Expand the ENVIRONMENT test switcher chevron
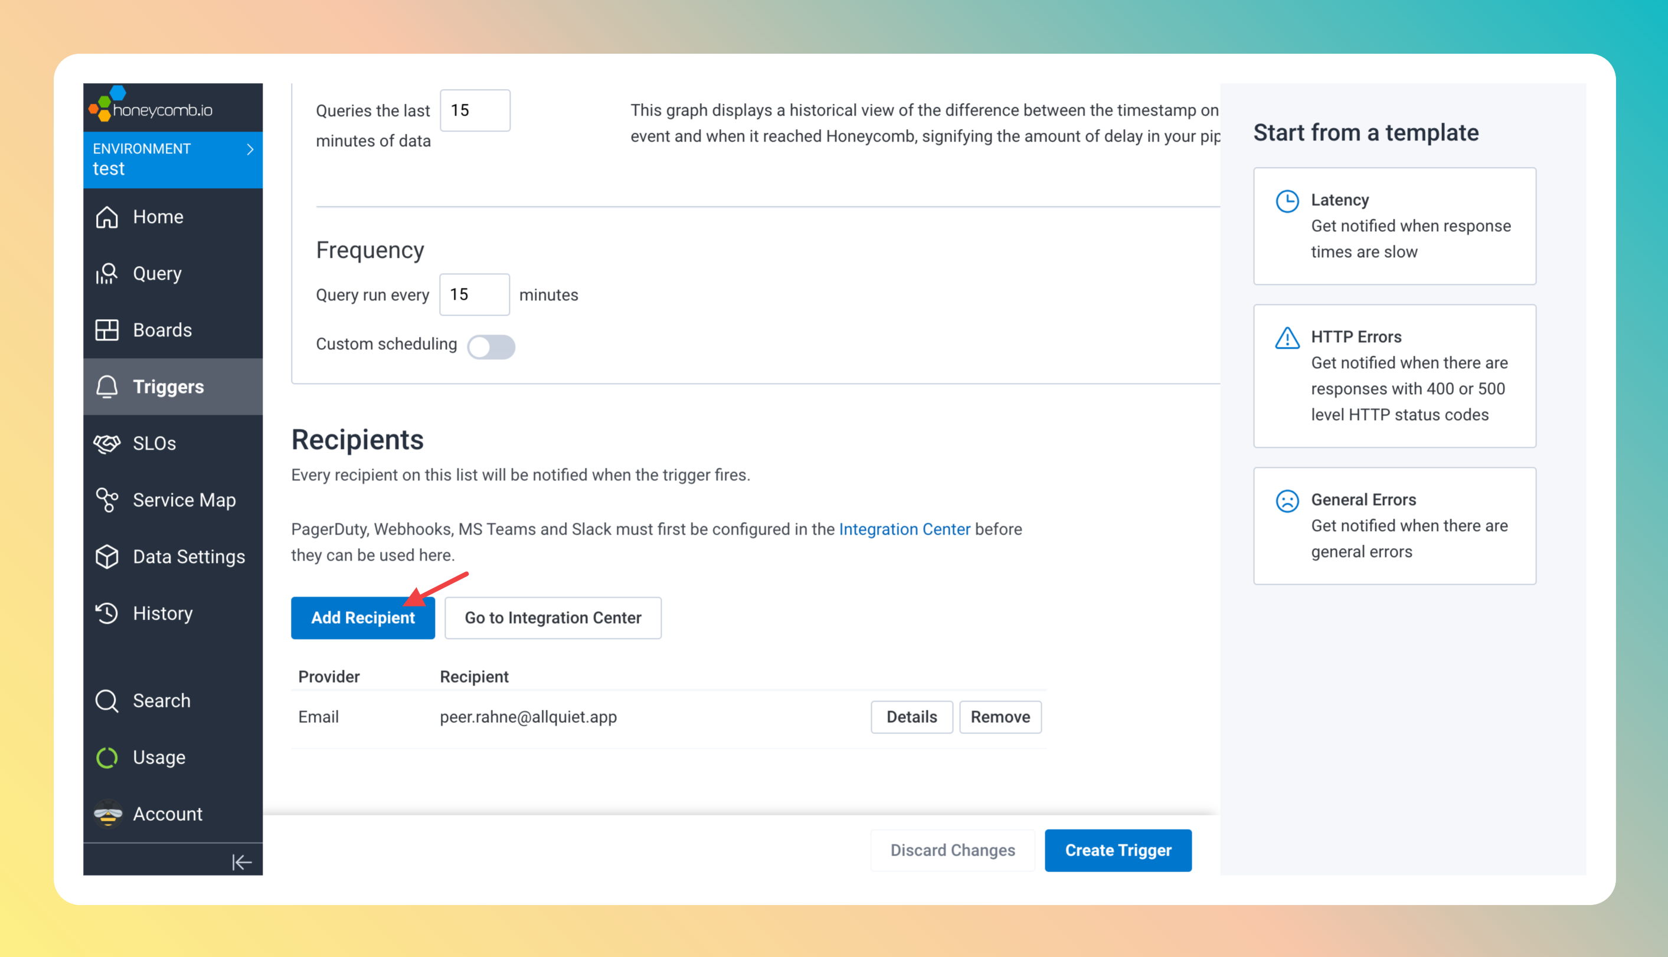Screen dimensions: 1668x957 [250, 150]
